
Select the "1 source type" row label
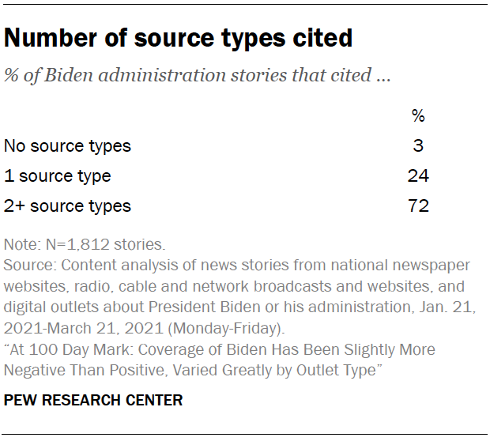click(57, 175)
